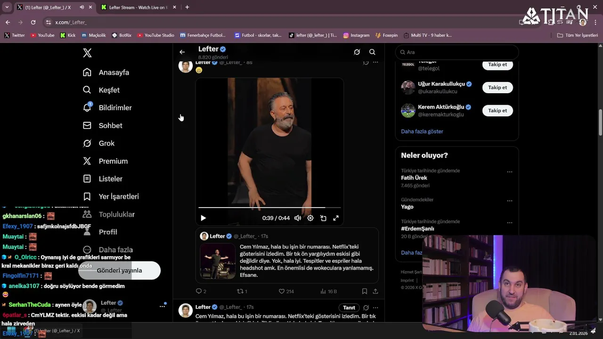This screenshot has width=603, height=339.
Task: Reload the page
Action: pyautogui.click(x=33, y=22)
